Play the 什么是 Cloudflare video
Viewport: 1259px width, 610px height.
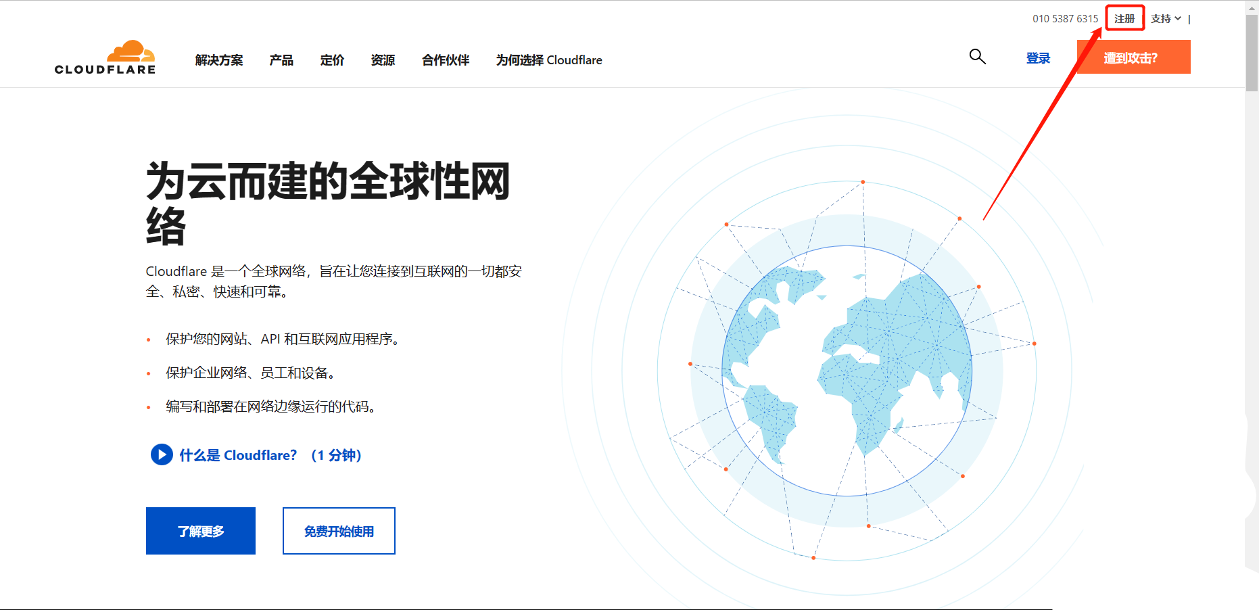(161, 455)
